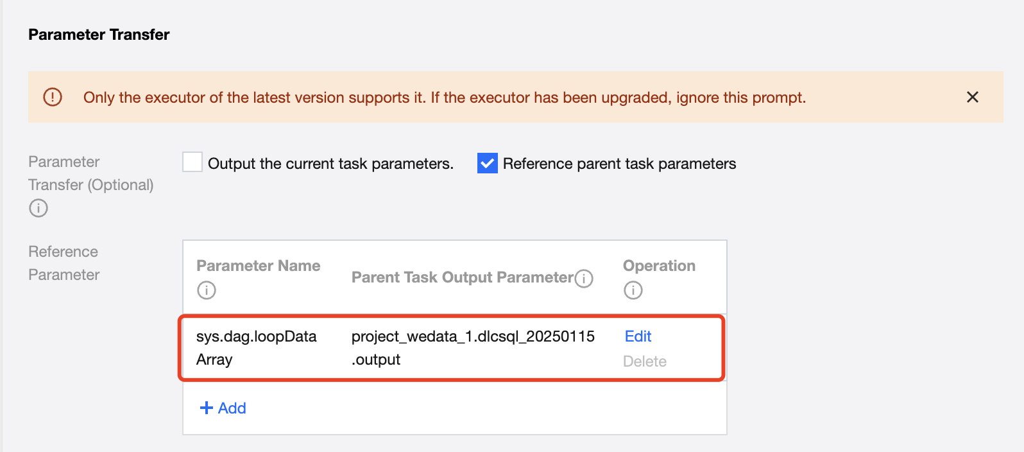Click the Parent Task Output Parameter header text

[462, 277]
